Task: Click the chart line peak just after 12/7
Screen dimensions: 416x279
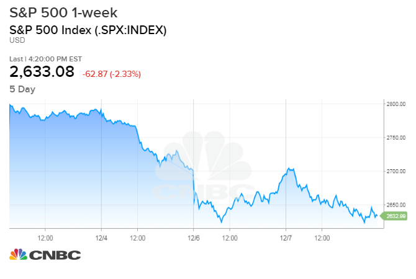Action: point(289,168)
